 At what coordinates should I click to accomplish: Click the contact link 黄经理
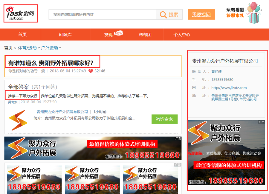(216, 72)
